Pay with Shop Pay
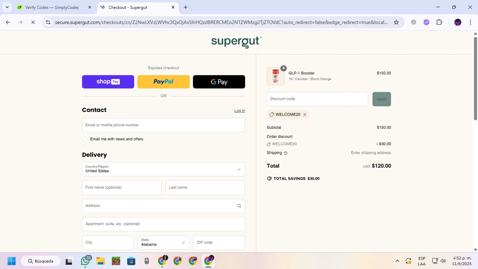The height and width of the screenshot is (269, 478). point(108,82)
